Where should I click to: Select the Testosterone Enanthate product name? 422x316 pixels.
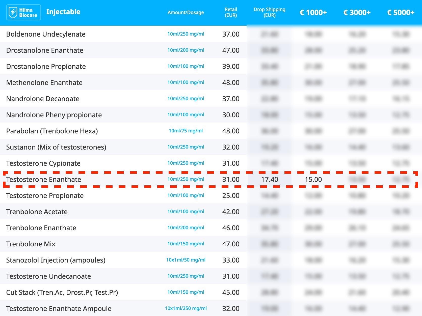pos(44,179)
